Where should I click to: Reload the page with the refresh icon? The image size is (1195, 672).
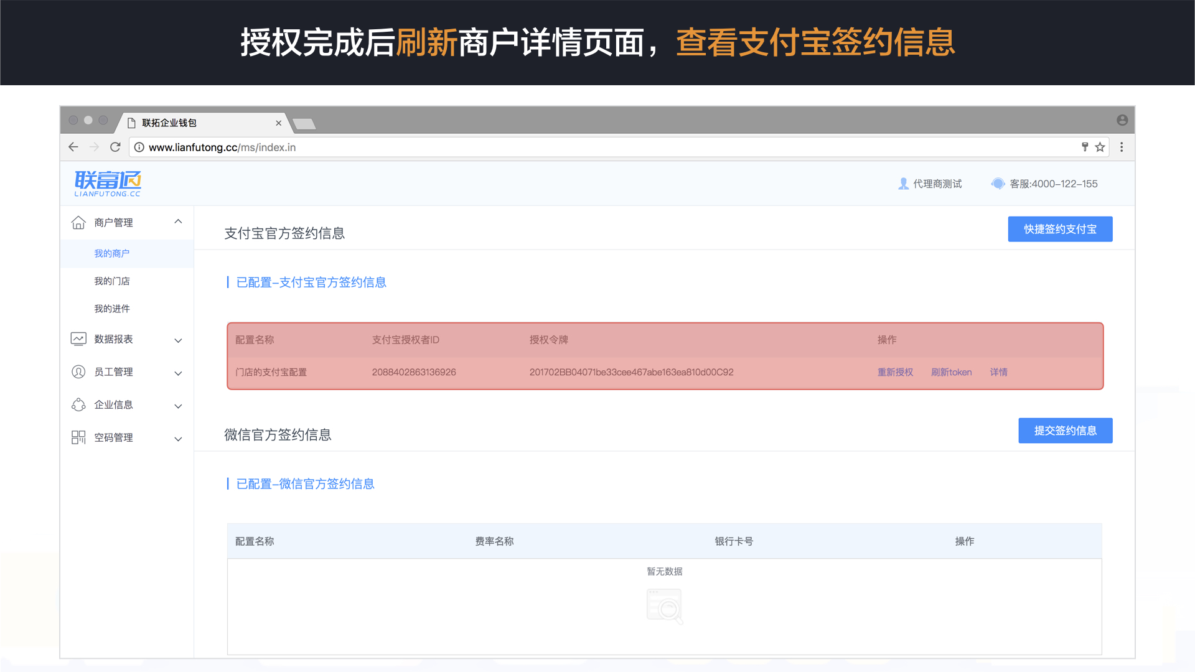(115, 147)
